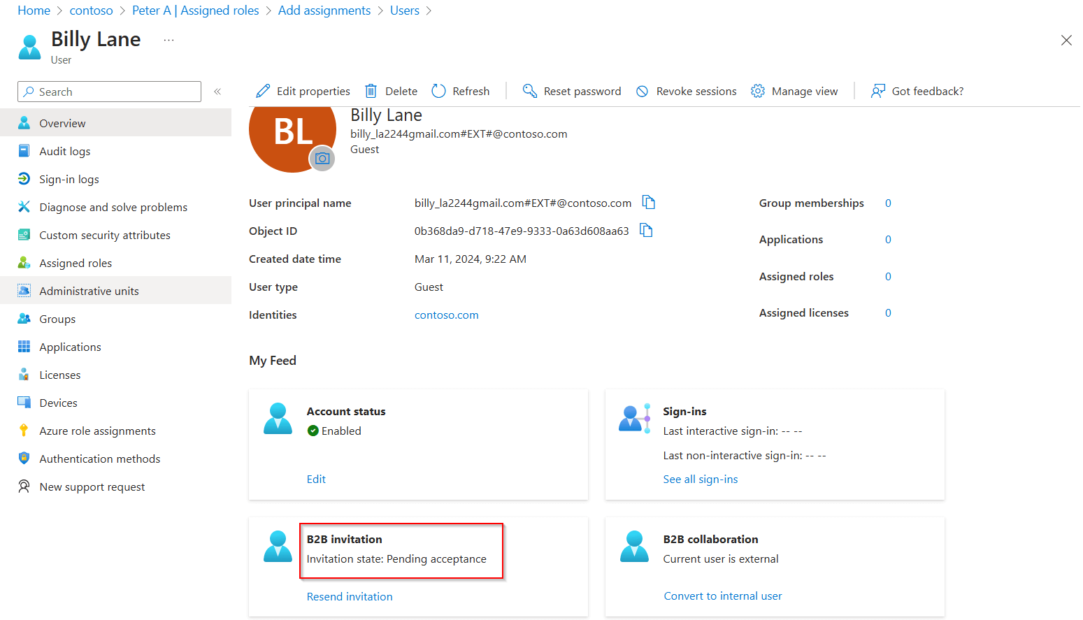
Task: Click the Got feedback smiley icon
Action: pyautogui.click(x=877, y=91)
